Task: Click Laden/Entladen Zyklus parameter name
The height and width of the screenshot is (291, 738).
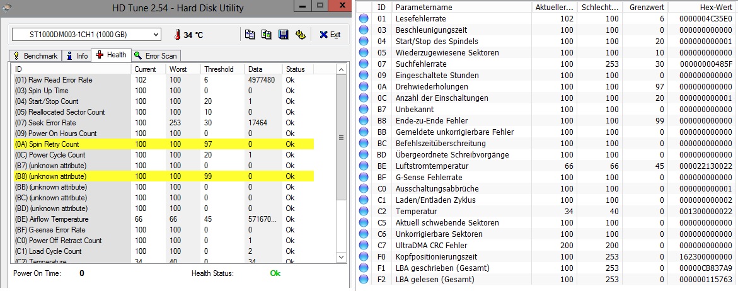Action: click(x=436, y=200)
